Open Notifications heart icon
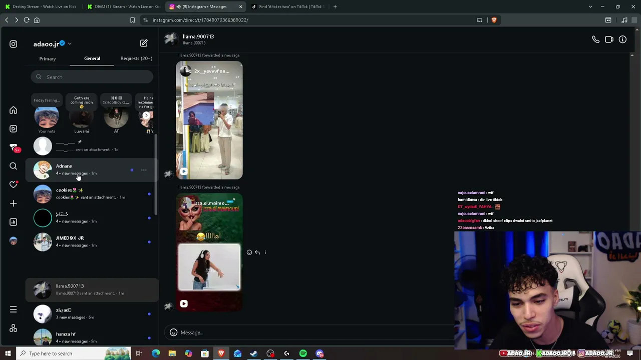641x360 pixels. coord(14,184)
